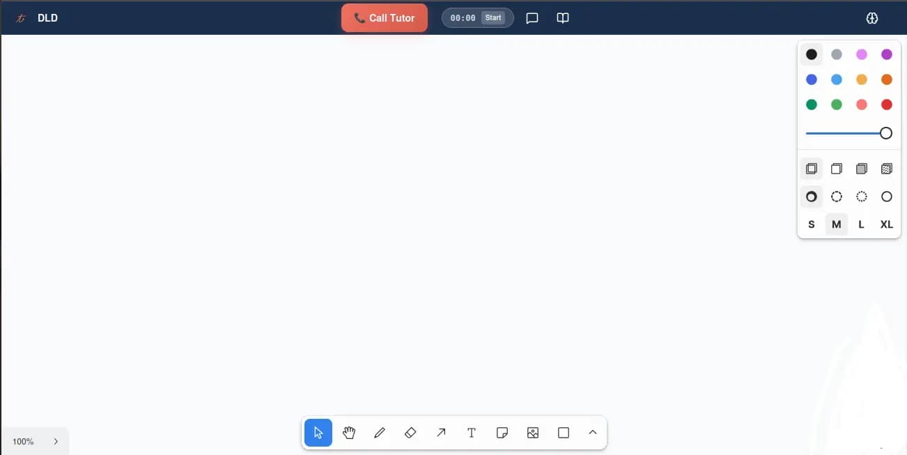Image resolution: width=907 pixels, height=455 pixels.
Task: Select the pattern fill style option
Action: pyautogui.click(x=887, y=169)
